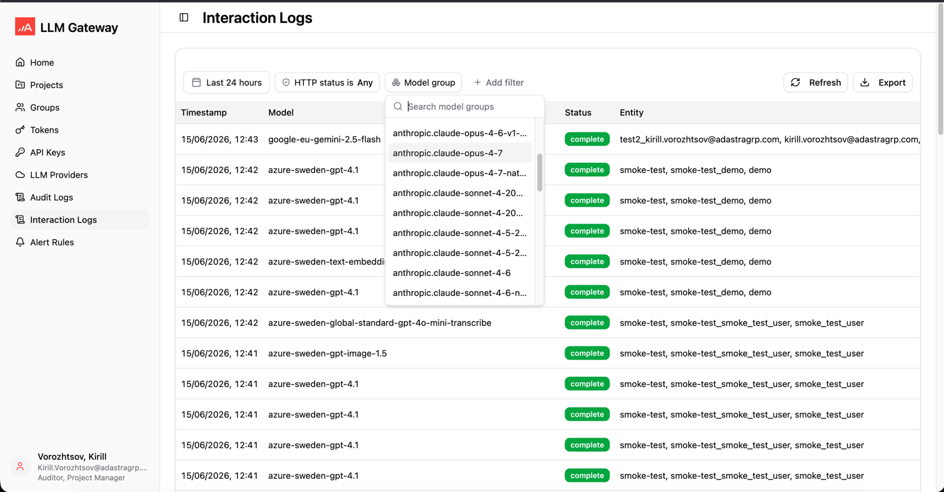The image size is (944, 492).
Task: Click the Status column header
Action: coord(578,112)
